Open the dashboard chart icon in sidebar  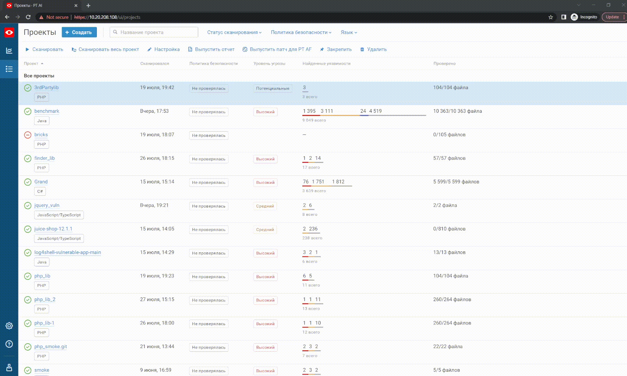(9, 51)
